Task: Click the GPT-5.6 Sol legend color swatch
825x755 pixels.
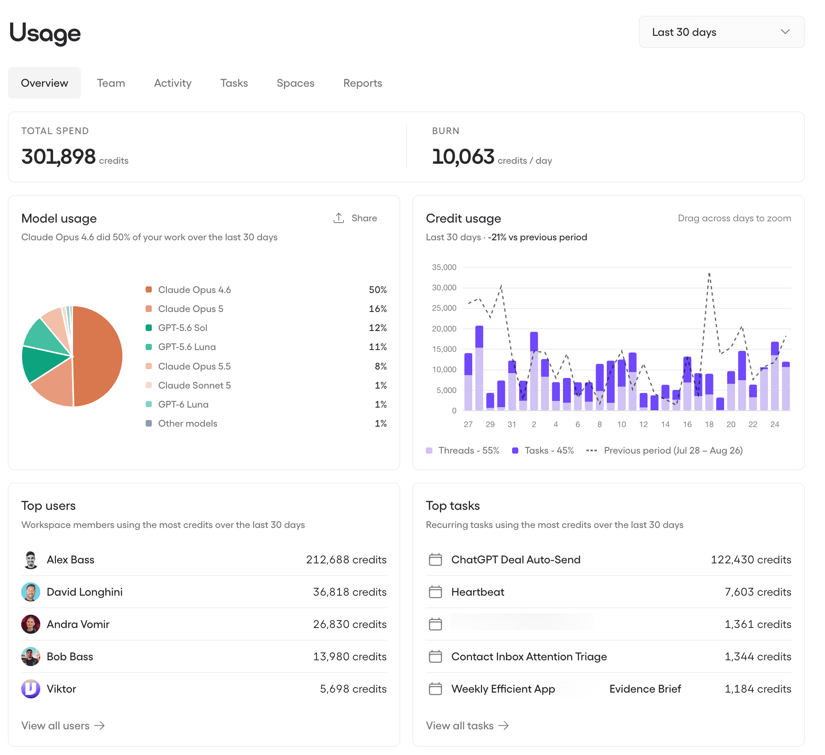Action: click(149, 327)
